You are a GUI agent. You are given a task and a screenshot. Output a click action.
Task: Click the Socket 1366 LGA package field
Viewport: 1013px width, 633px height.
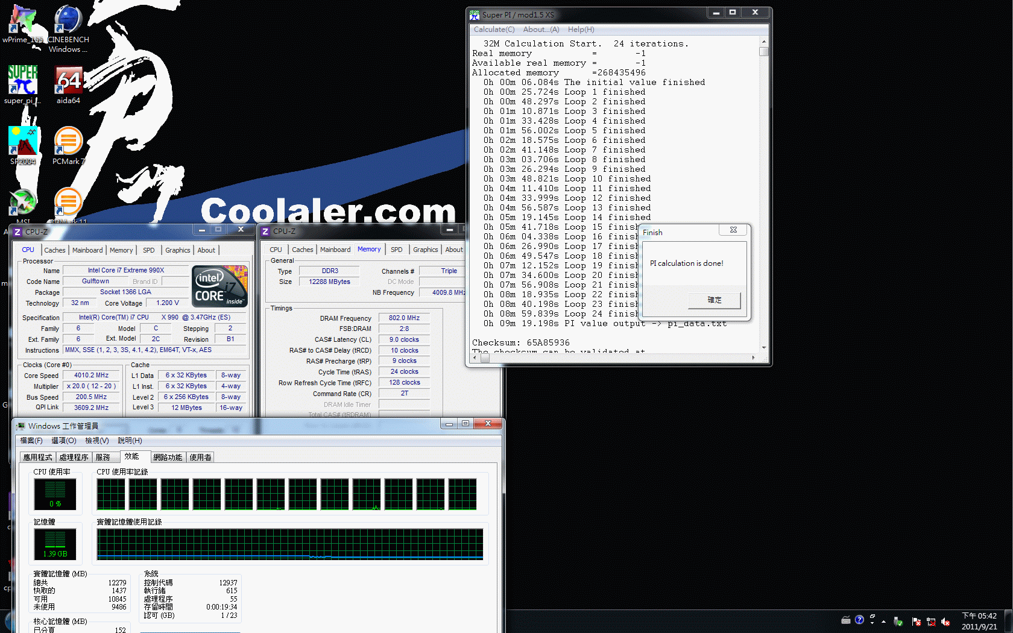point(126,292)
